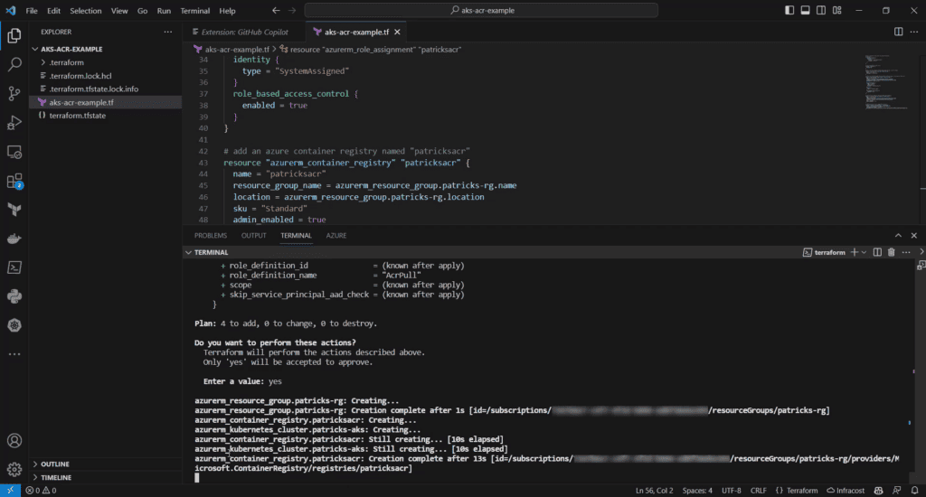Open the Source Control view
The width and height of the screenshot is (926, 497).
[14, 93]
